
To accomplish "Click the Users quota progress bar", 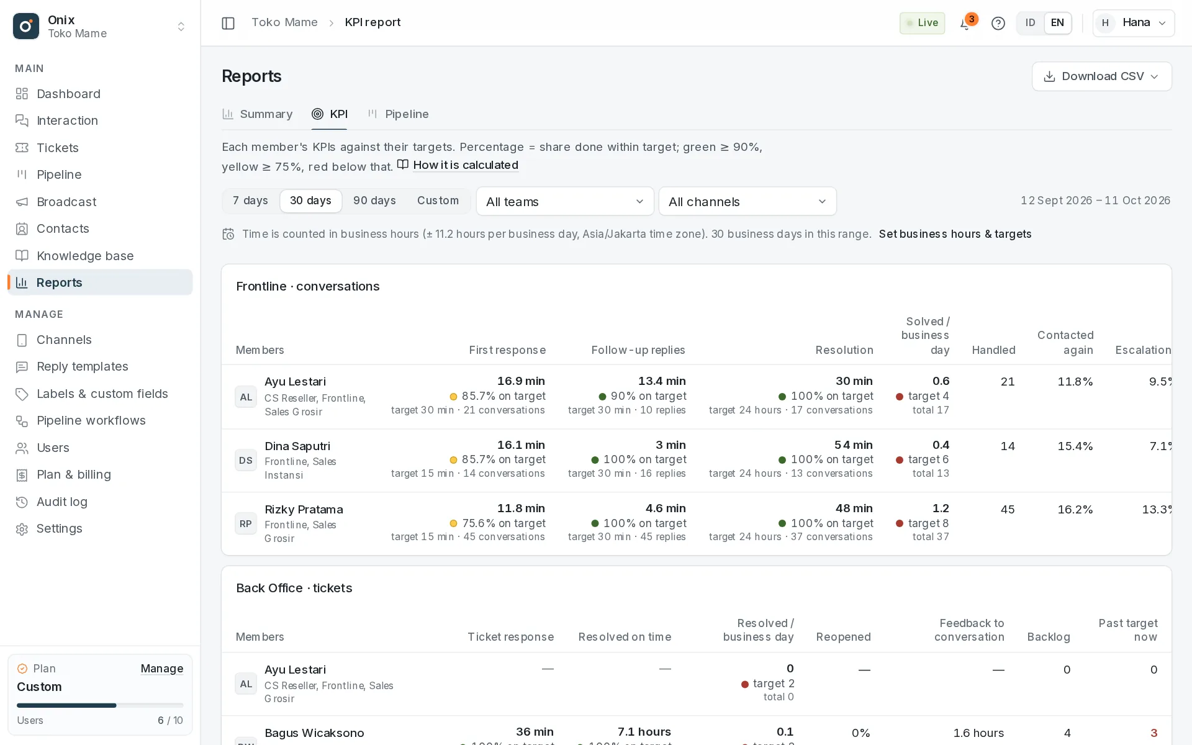I will [100, 705].
